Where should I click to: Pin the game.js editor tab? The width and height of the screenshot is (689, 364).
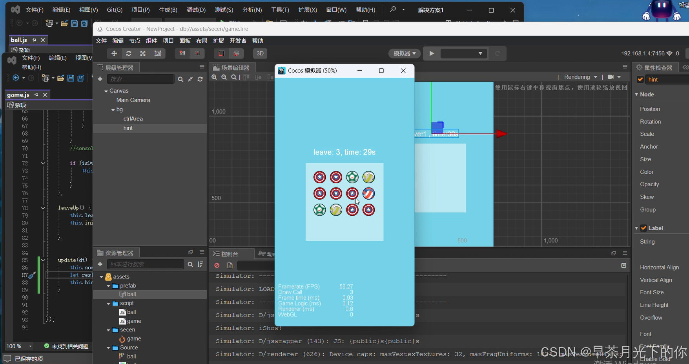pos(36,95)
